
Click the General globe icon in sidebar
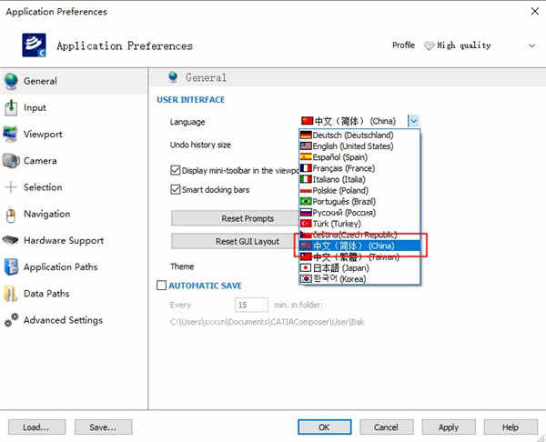point(11,81)
